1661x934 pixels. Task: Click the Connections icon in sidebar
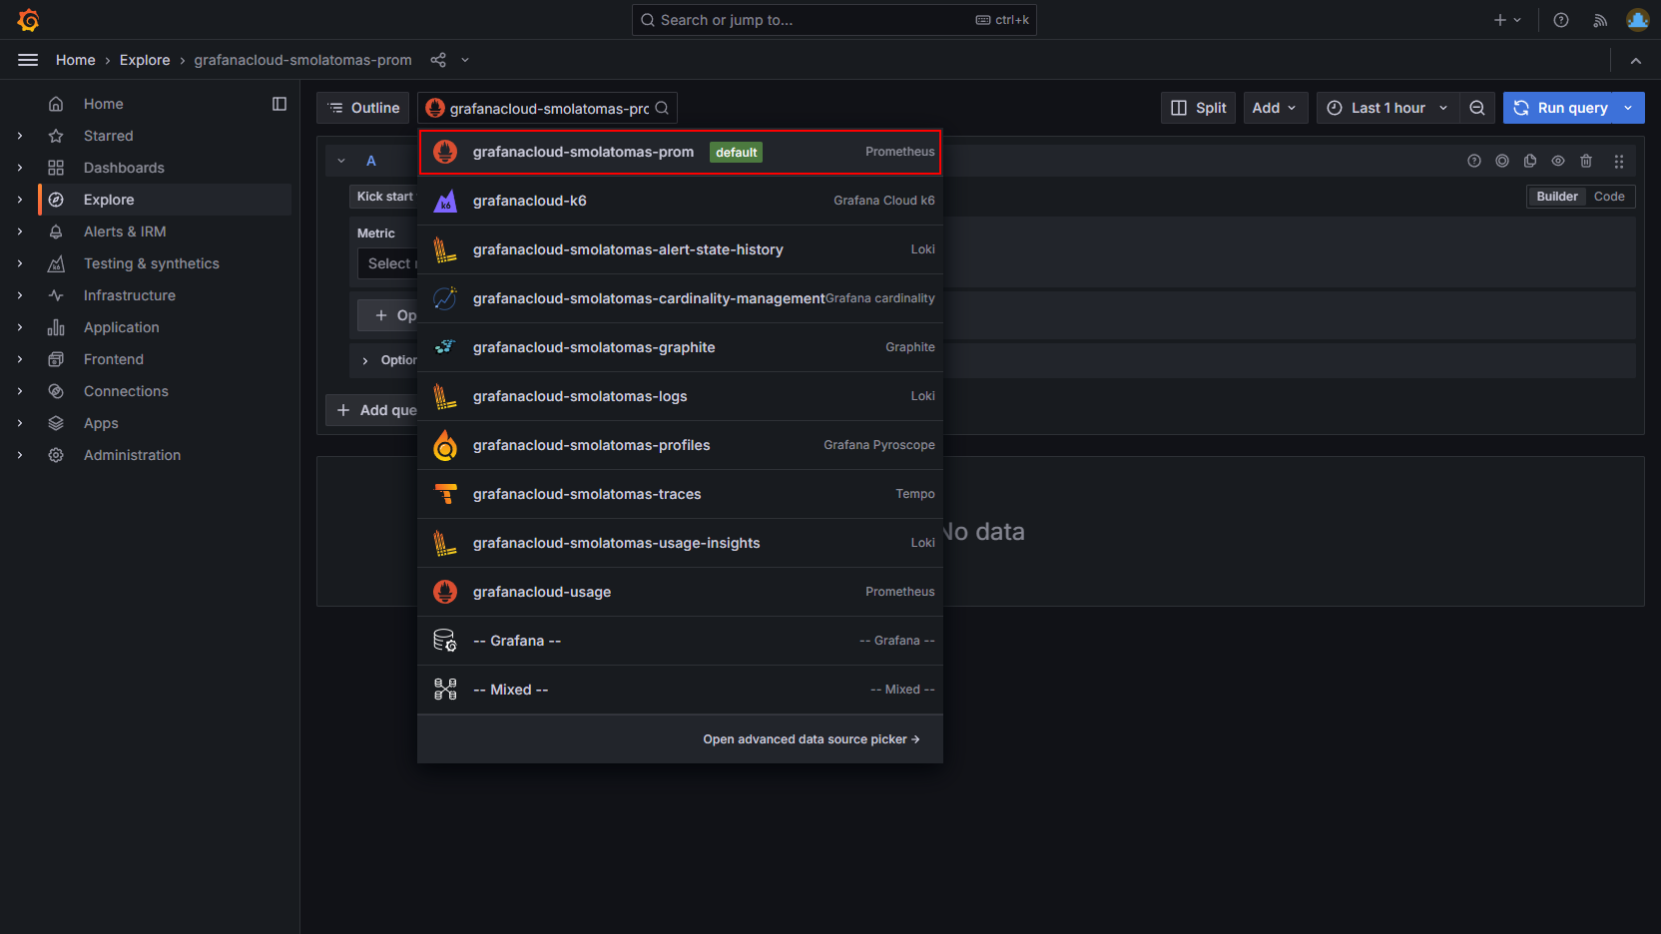coord(56,391)
